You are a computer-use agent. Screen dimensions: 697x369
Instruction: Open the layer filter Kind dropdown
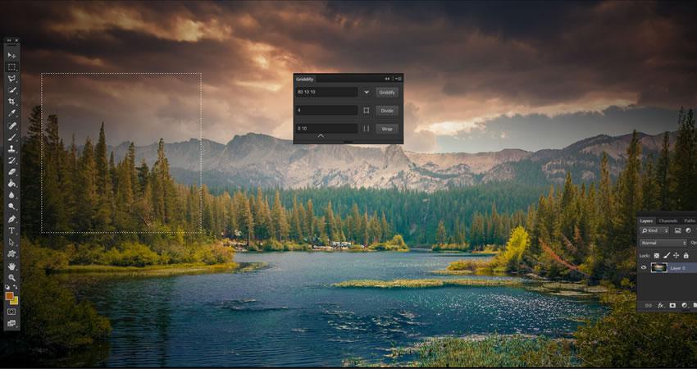654,230
